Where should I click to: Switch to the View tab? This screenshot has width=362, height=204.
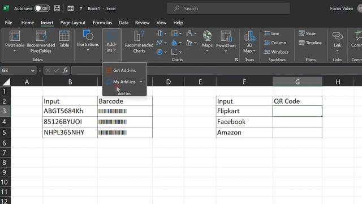click(161, 23)
